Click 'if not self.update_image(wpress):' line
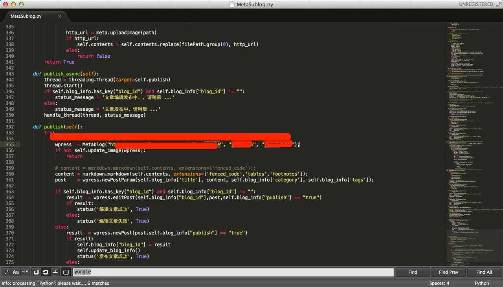Viewport: 503px width, 287px height. point(100,150)
